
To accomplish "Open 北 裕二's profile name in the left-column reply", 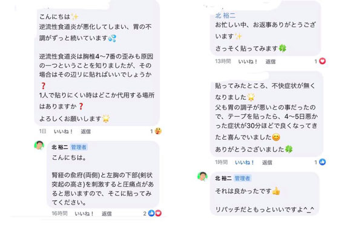I will tap(60, 147).
